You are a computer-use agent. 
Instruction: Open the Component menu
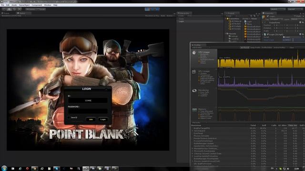click(37, 5)
